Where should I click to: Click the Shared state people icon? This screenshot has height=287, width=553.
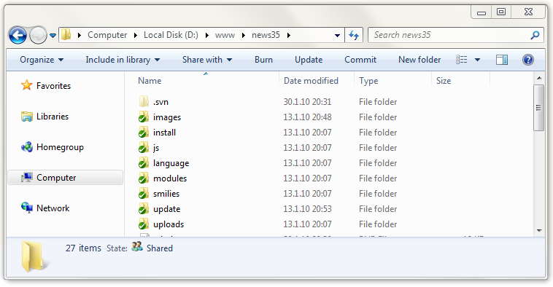pyautogui.click(x=137, y=246)
